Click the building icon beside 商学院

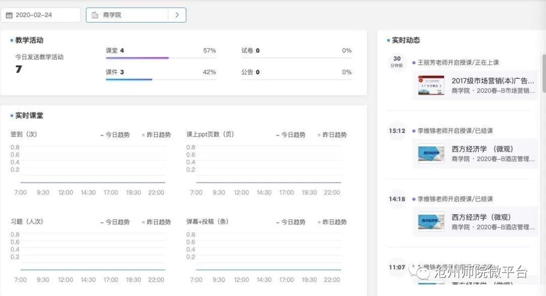95,15
